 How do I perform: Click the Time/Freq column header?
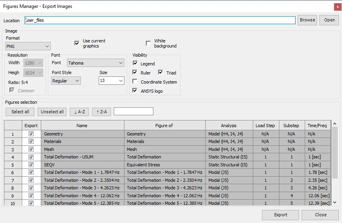tap(318, 126)
